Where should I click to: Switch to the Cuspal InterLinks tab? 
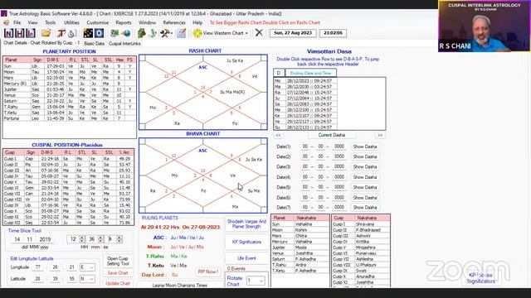point(124,44)
